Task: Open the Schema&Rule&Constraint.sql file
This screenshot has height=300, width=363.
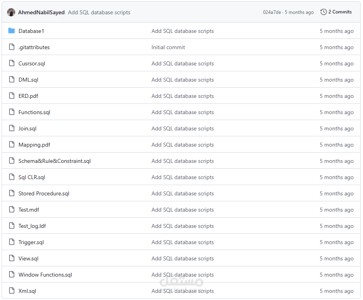Action: pos(55,161)
